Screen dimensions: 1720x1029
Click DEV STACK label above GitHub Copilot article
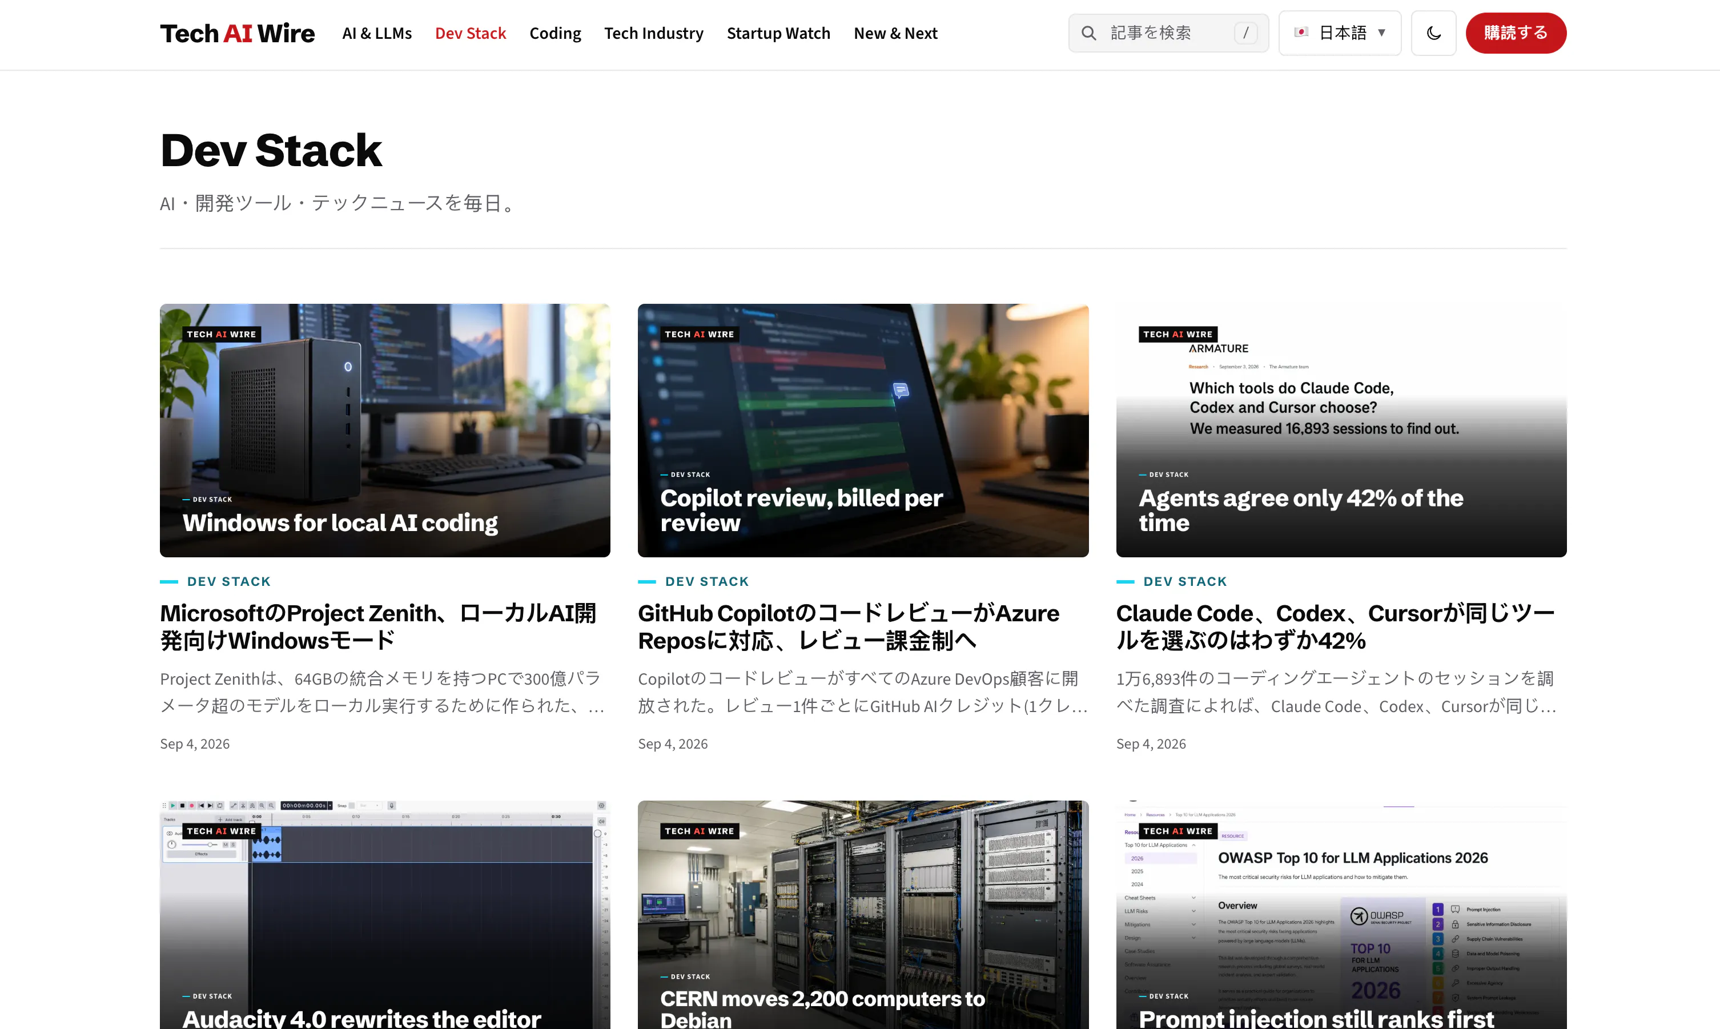(706, 582)
